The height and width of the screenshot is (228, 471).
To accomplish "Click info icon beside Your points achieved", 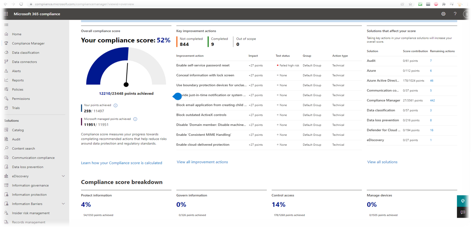I will [x=116, y=105].
